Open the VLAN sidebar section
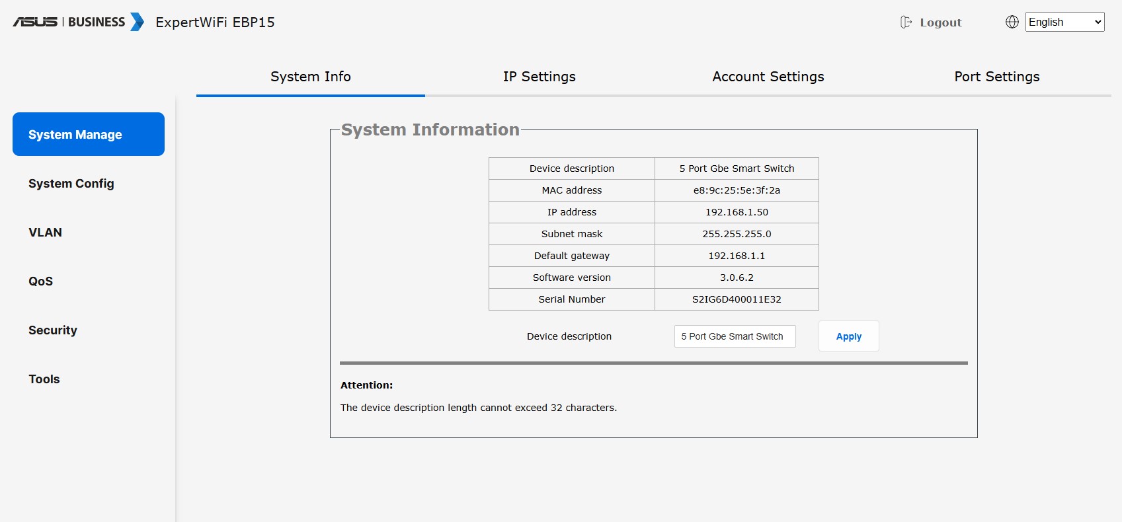Image resolution: width=1122 pixels, height=522 pixels. [x=45, y=233]
